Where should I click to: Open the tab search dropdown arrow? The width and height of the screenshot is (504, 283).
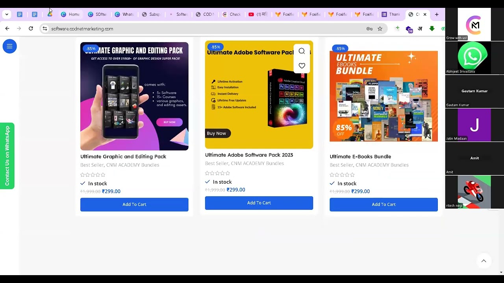(x=7, y=15)
